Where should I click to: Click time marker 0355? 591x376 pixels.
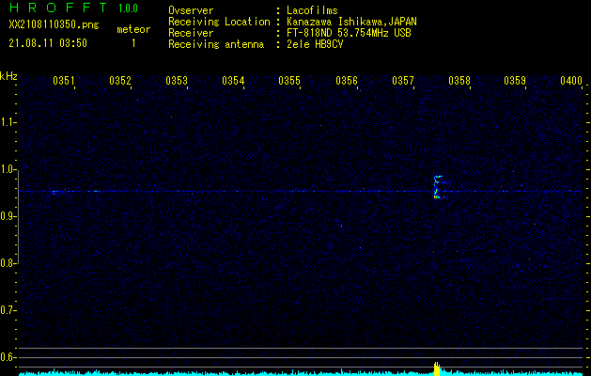289,81
